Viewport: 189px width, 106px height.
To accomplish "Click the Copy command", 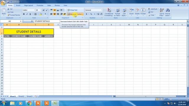I will pyautogui.click(x=10, y=12).
